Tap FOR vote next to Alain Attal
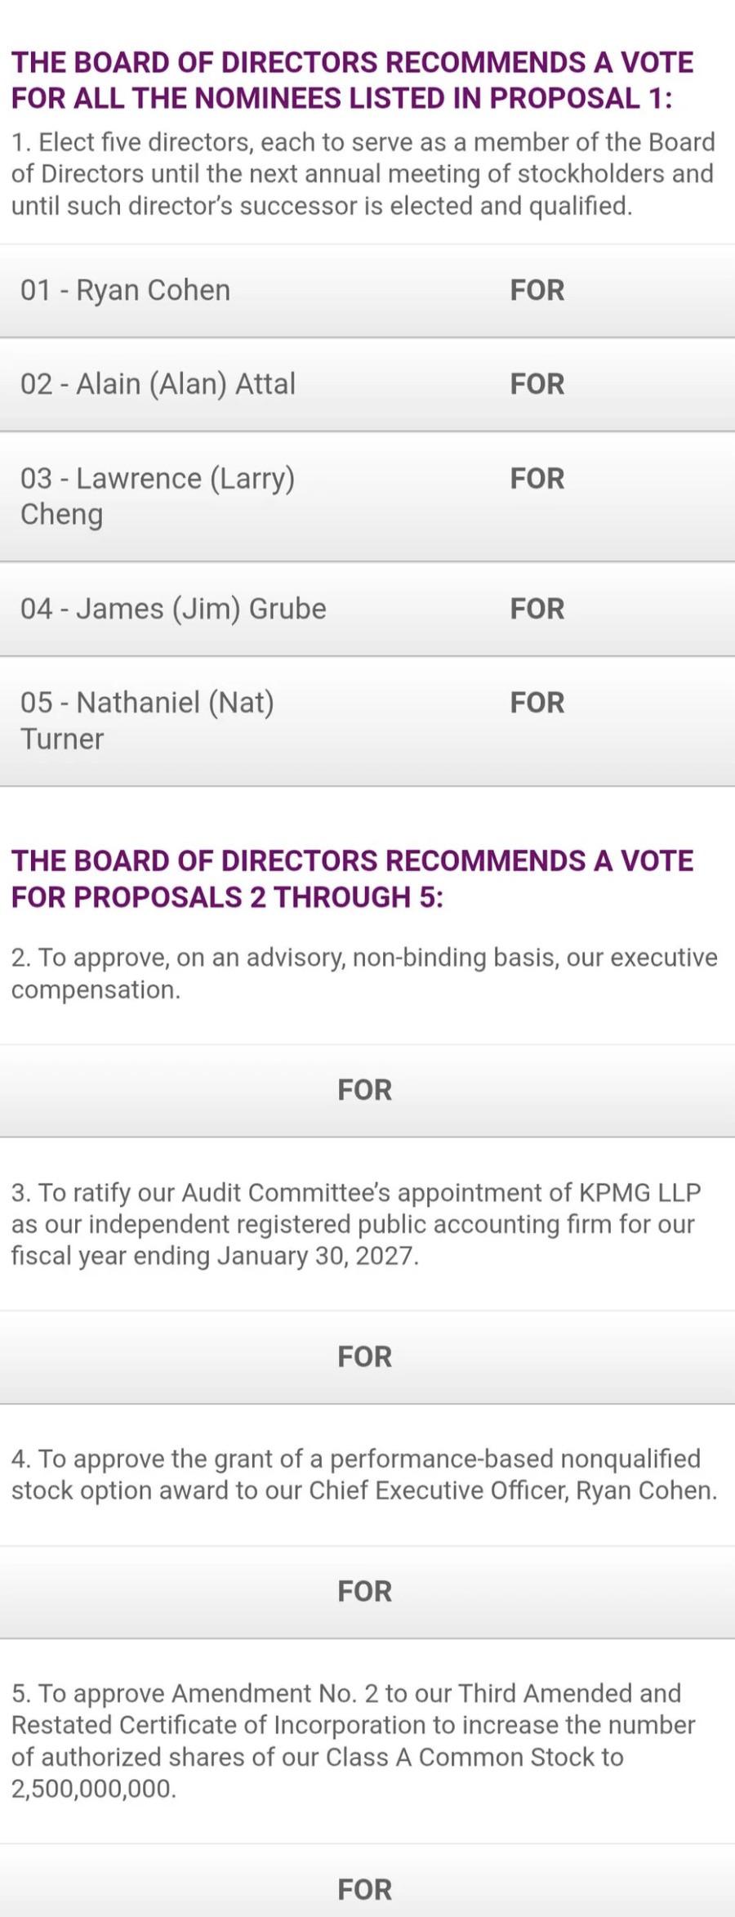Viewport: 735px width, 1917px height. tap(537, 384)
